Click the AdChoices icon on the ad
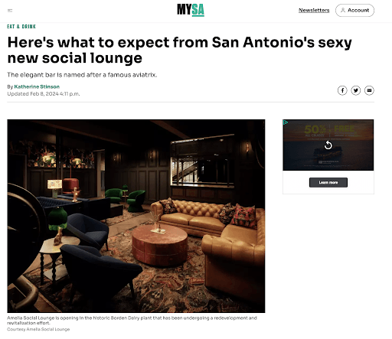The height and width of the screenshot is (339, 392). (286, 122)
